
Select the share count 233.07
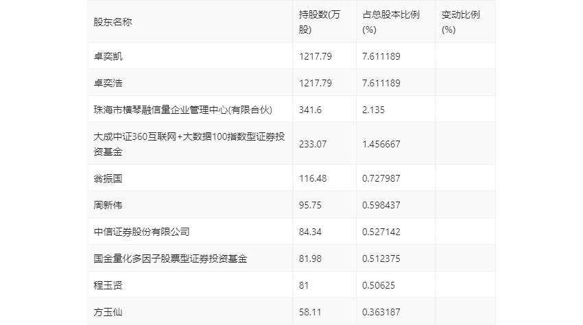click(313, 144)
